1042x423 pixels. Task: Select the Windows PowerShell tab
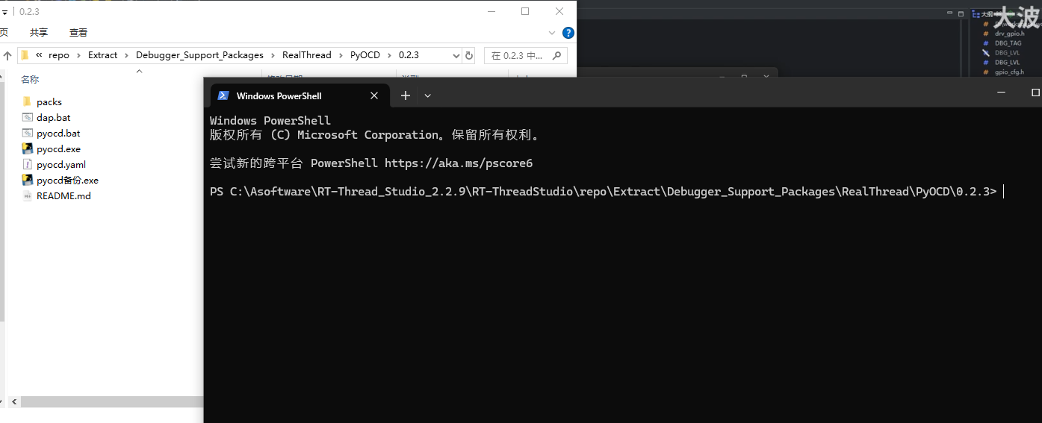300,95
